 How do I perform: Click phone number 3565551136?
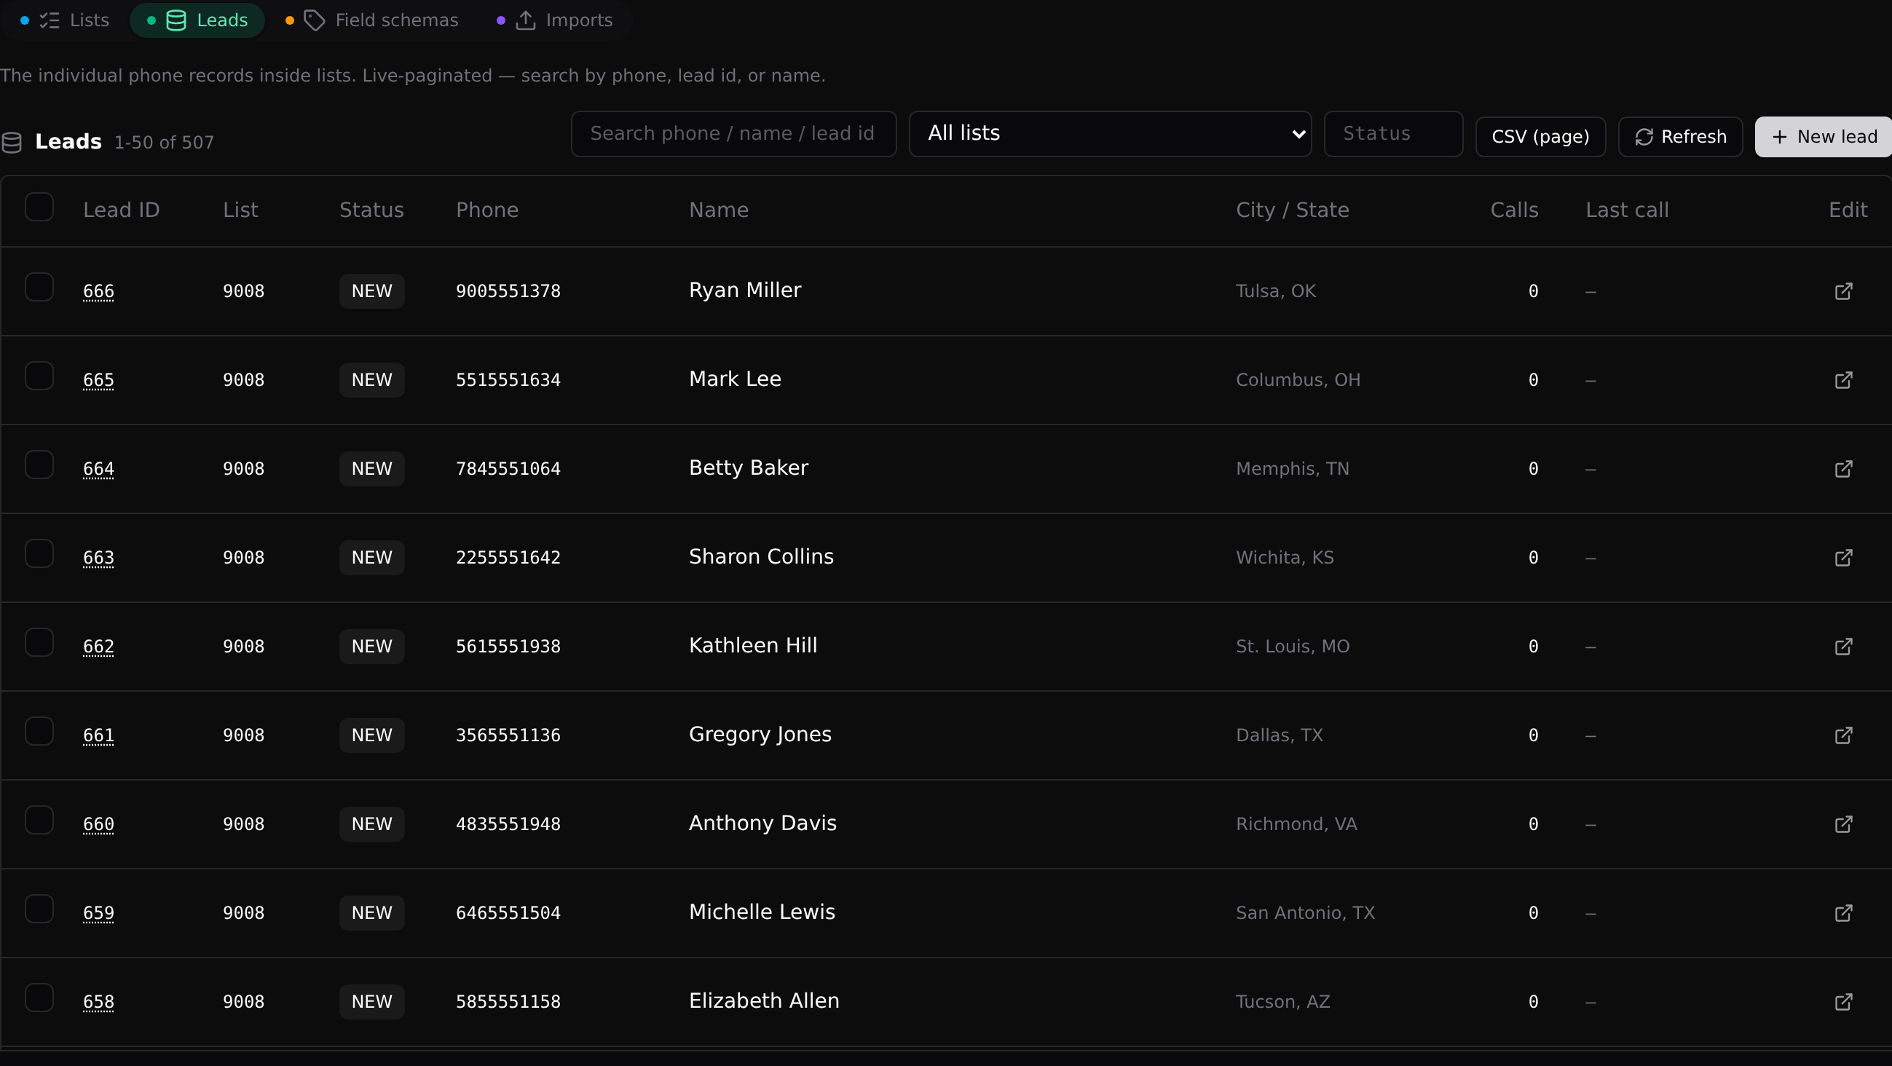(x=508, y=735)
